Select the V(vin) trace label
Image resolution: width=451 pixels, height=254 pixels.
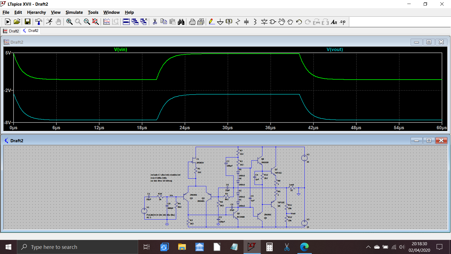(121, 49)
